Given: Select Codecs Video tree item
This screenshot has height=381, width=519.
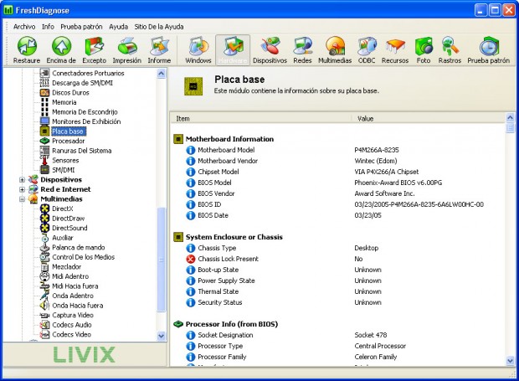Looking at the screenshot, I should point(71,334).
